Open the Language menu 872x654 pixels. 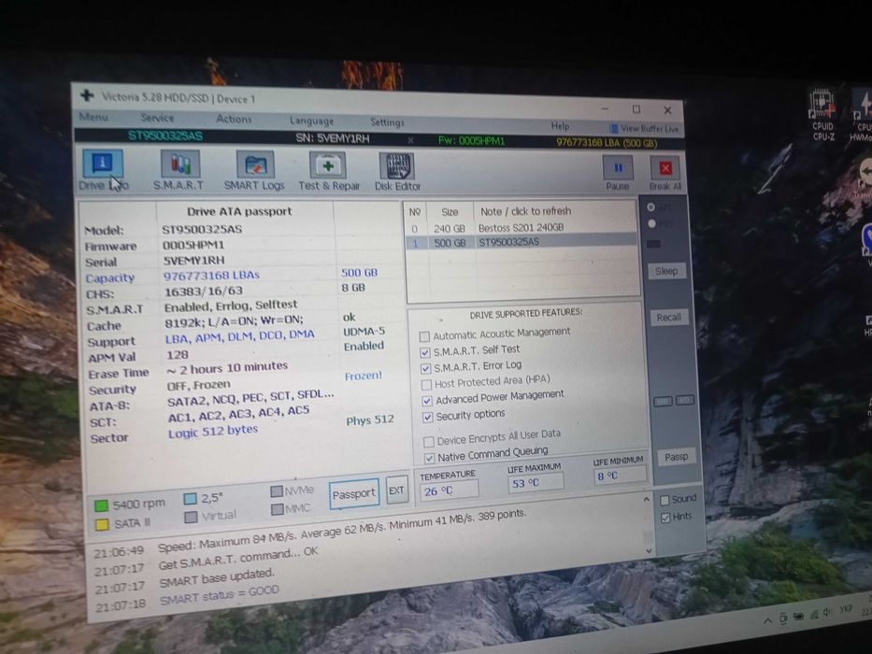pos(311,121)
